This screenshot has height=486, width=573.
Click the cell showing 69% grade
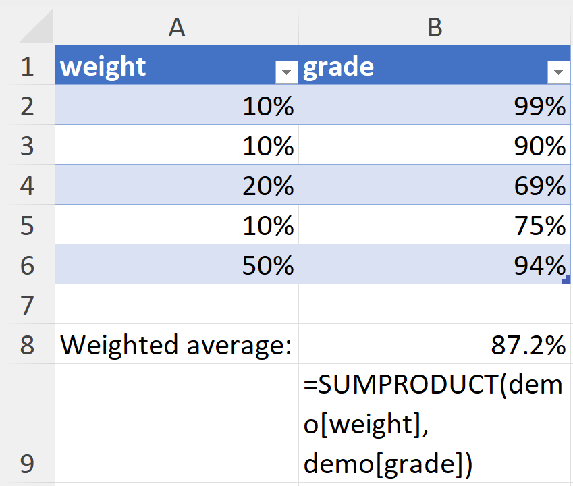(x=435, y=186)
